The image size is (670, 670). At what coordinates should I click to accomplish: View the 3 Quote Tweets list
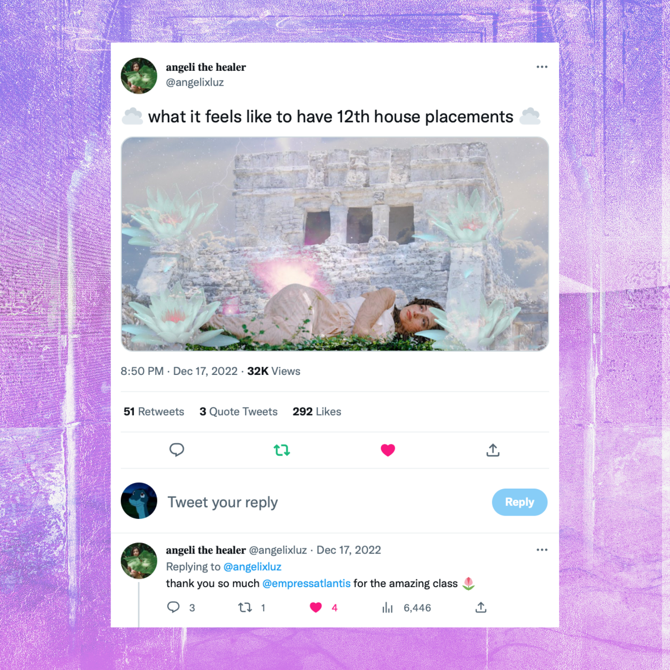238,411
